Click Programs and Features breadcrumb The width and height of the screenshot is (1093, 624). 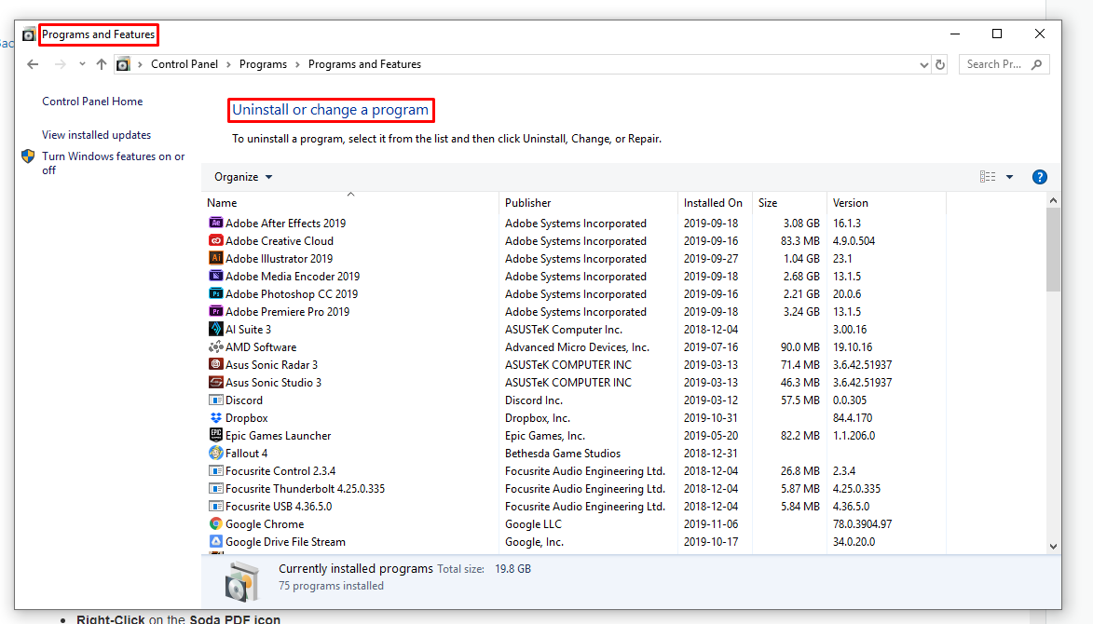click(364, 64)
